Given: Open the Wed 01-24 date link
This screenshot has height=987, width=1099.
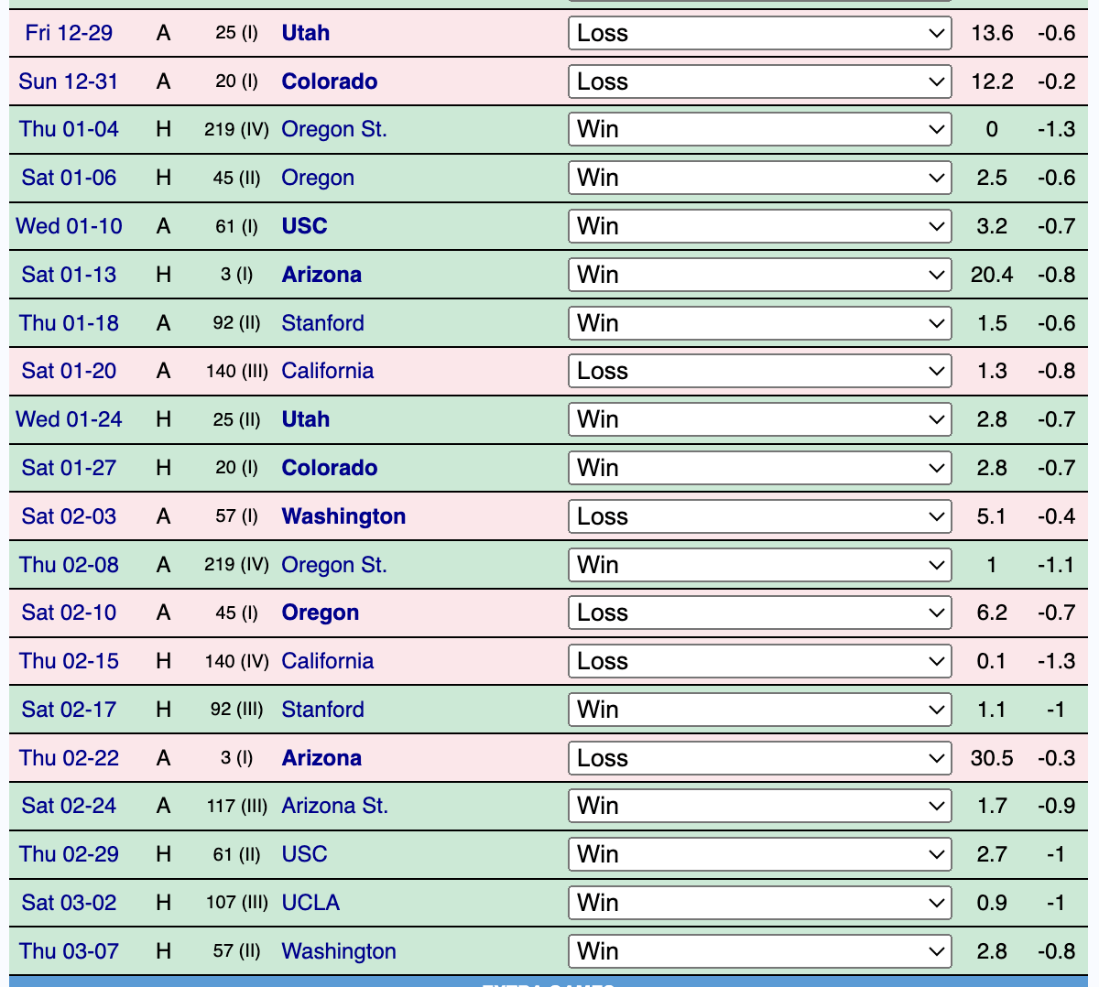Looking at the screenshot, I should coord(69,419).
